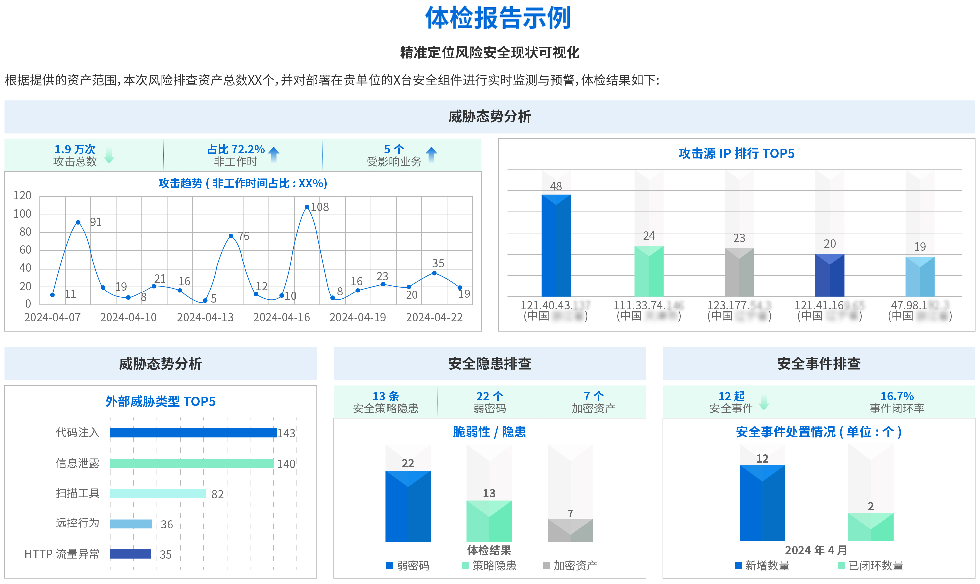Viewport: 980px width, 584px height.
Task: Click the 信息泄露 horizontal bar
Action: coord(192,463)
